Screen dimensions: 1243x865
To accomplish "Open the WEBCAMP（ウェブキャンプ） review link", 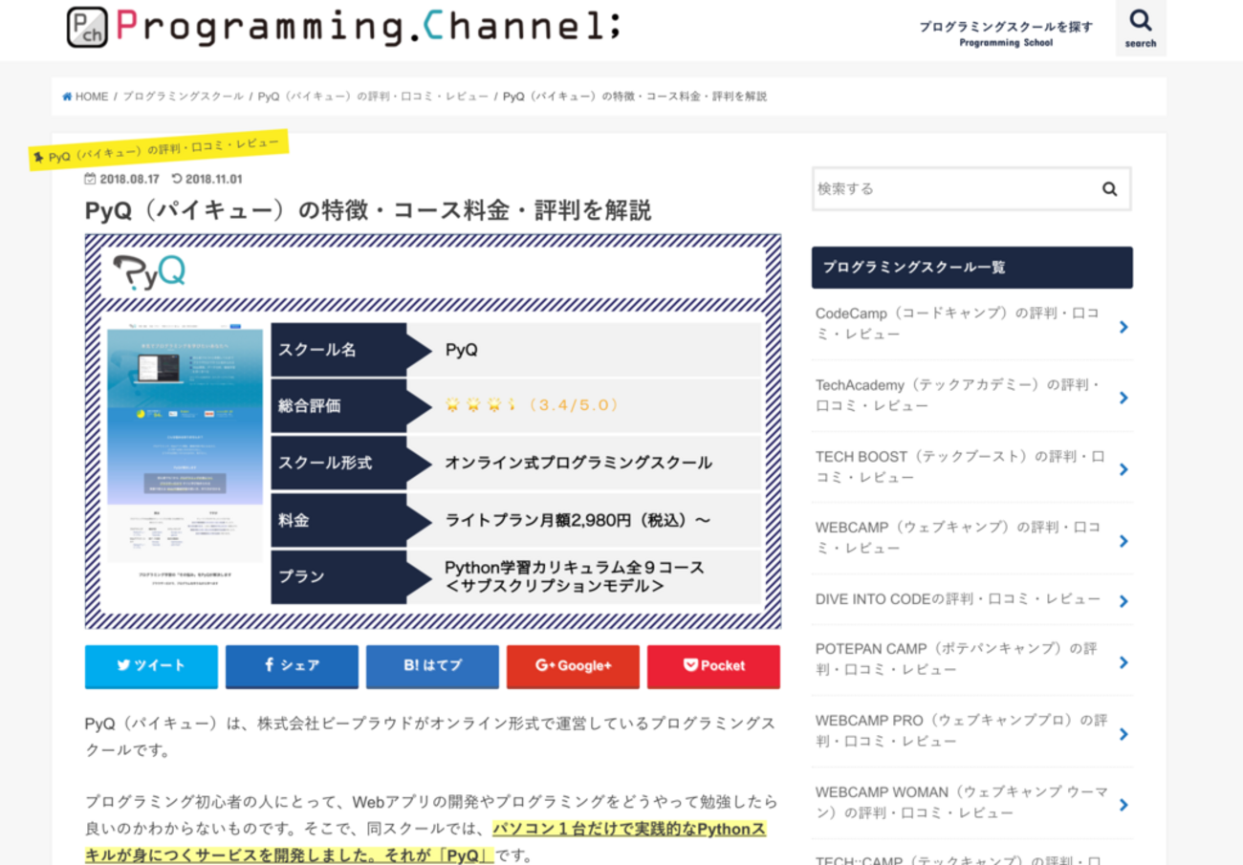I will (x=971, y=538).
